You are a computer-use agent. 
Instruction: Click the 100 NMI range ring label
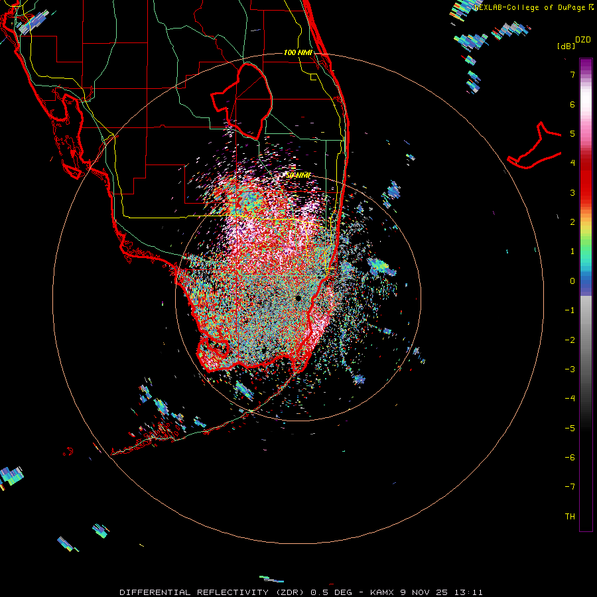click(298, 52)
